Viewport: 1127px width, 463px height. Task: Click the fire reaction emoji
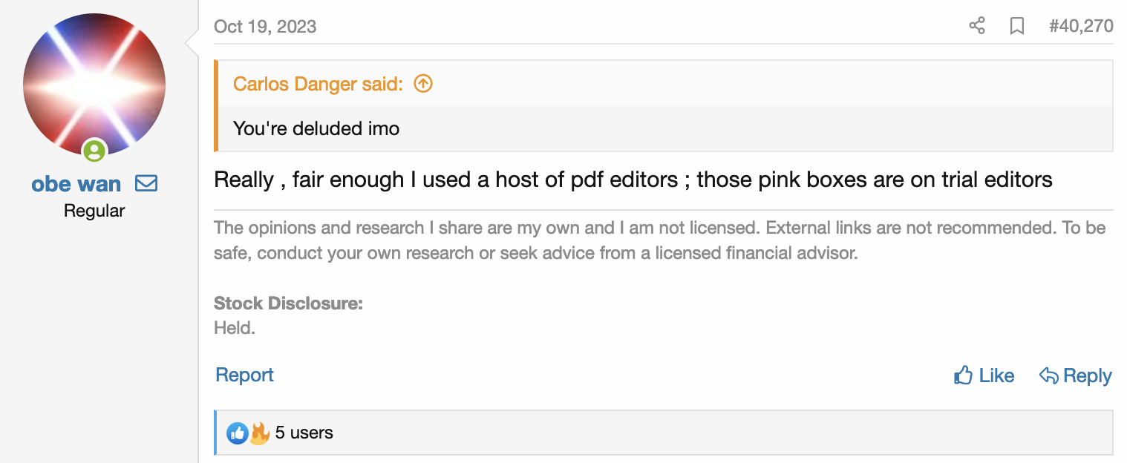(x=259, y=433)
